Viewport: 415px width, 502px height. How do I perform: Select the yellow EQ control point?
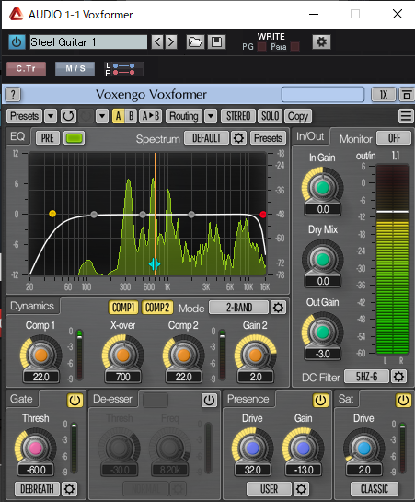click(52, 214)
